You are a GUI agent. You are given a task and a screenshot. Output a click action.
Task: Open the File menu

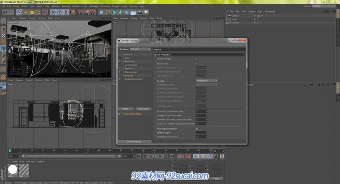[x=3, y=6]
